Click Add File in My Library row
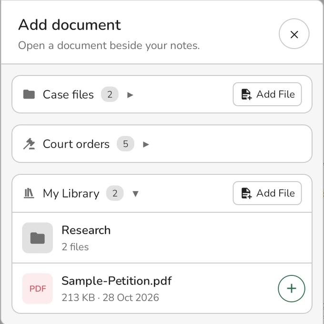The width and height of the screenshot is (324, 324). (267, 193)
